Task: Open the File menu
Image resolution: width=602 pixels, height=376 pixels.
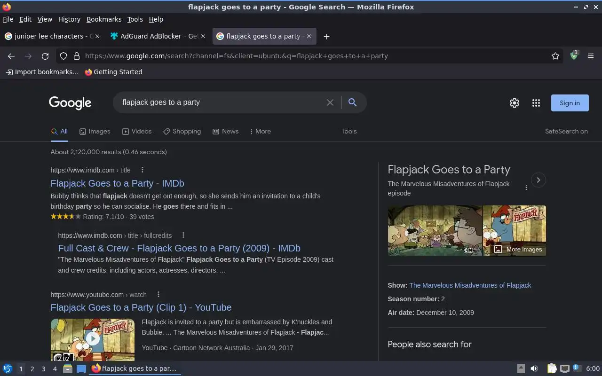Action: tap(8, 19)
